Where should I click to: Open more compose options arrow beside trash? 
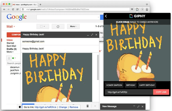click(95, 106)
